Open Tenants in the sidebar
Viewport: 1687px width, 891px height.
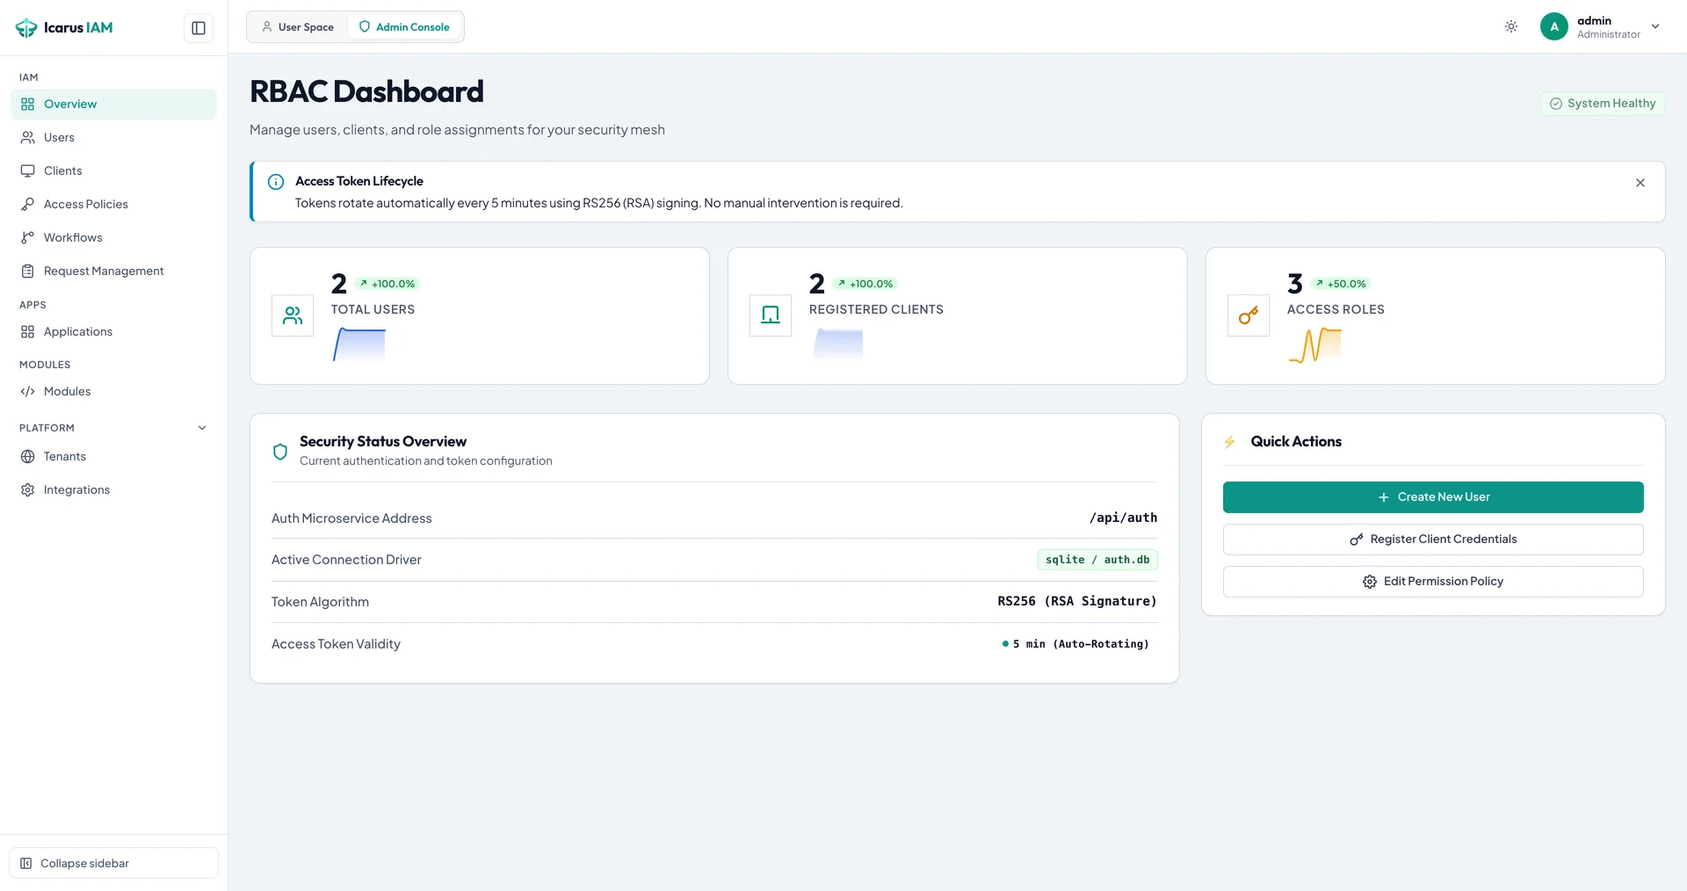pos(113,456)
